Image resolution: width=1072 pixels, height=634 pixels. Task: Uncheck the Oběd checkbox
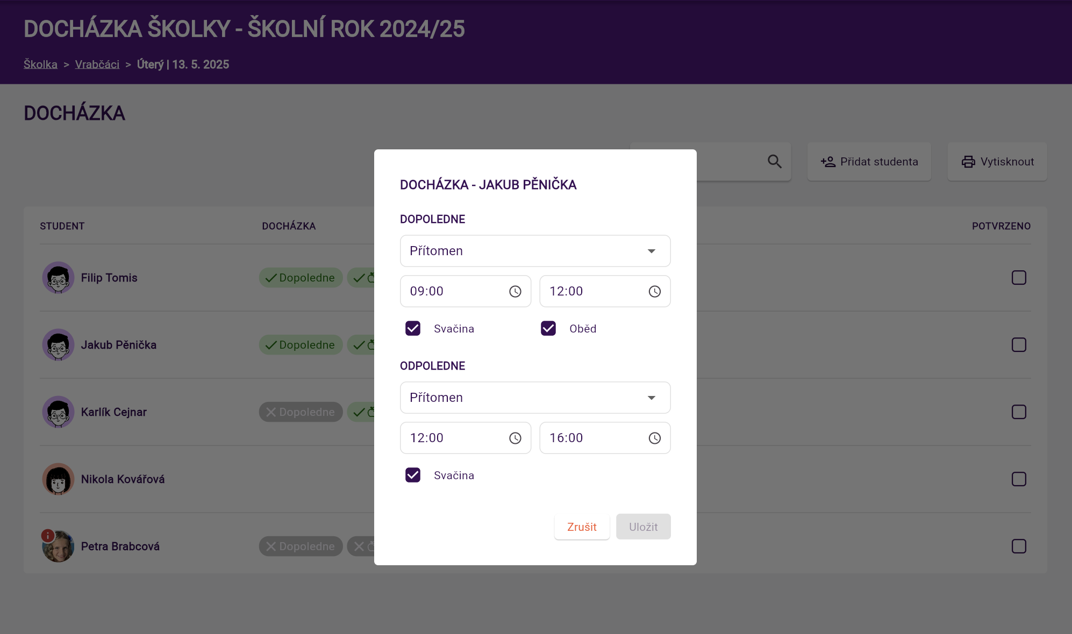tap(548, 328)
